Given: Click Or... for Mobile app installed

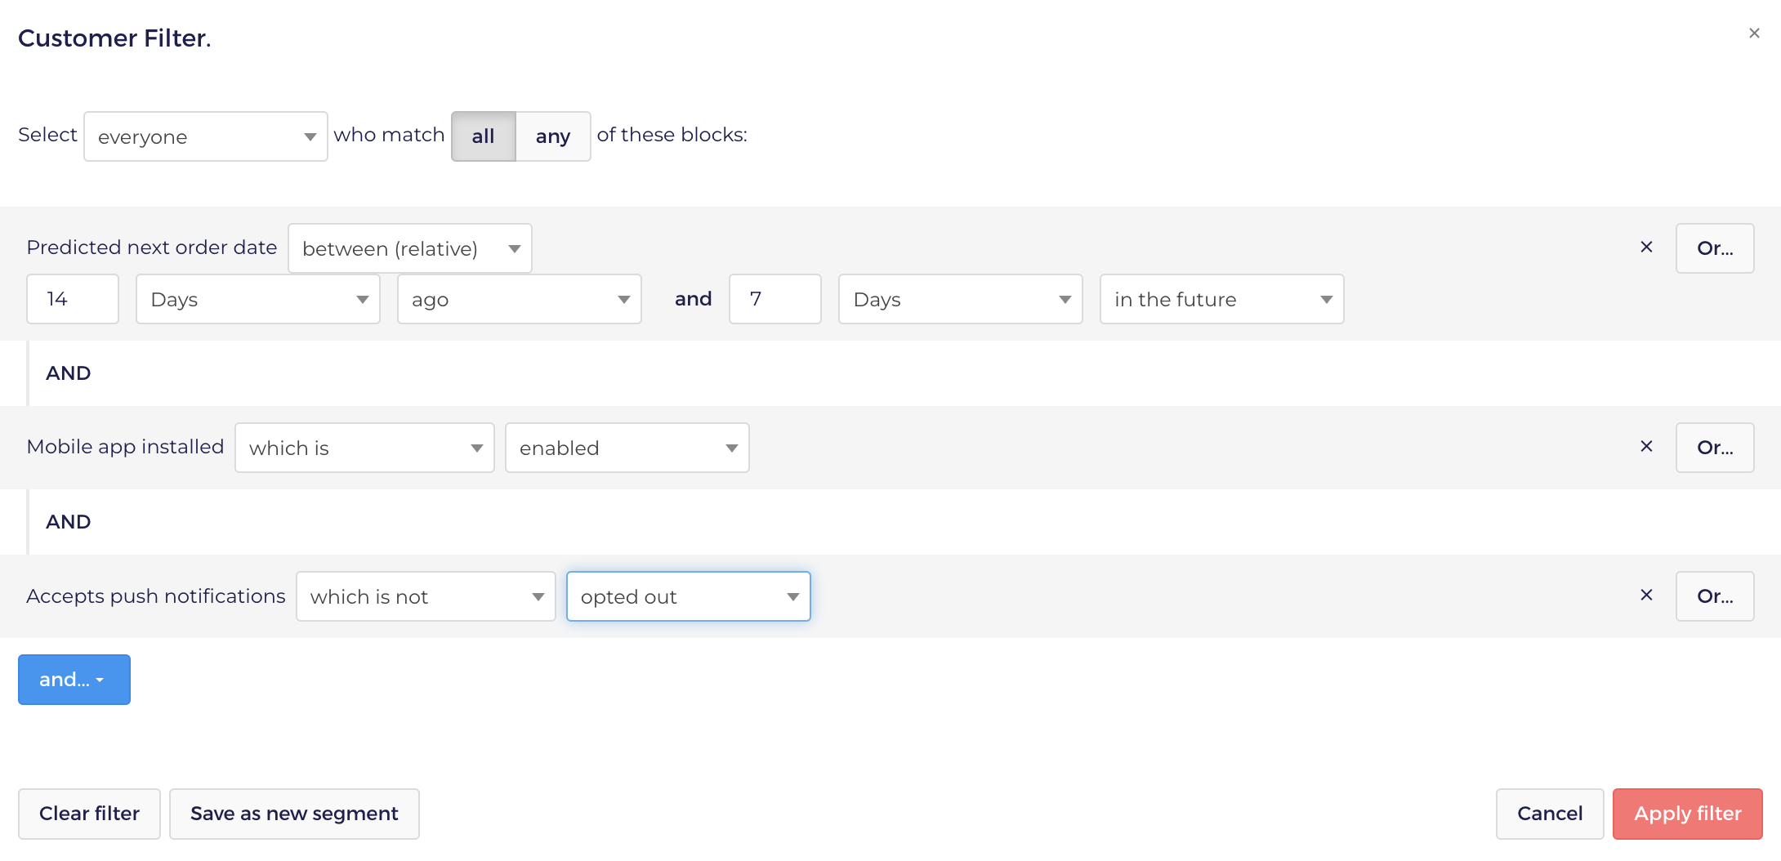Looking at the screenshot, I should [1715, 448].
